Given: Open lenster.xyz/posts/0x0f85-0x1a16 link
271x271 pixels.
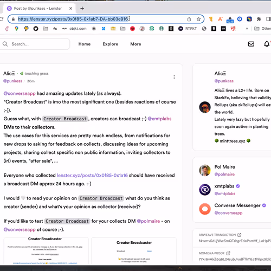Looking at the screenshot, I should click(x=92, y=175).
